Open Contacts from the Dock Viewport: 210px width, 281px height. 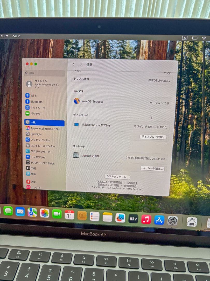[82, 216]
